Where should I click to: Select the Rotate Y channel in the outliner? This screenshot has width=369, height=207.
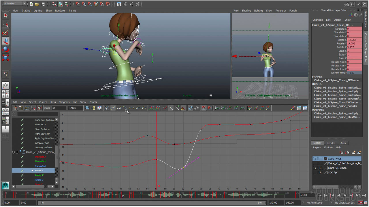point(39,175)
